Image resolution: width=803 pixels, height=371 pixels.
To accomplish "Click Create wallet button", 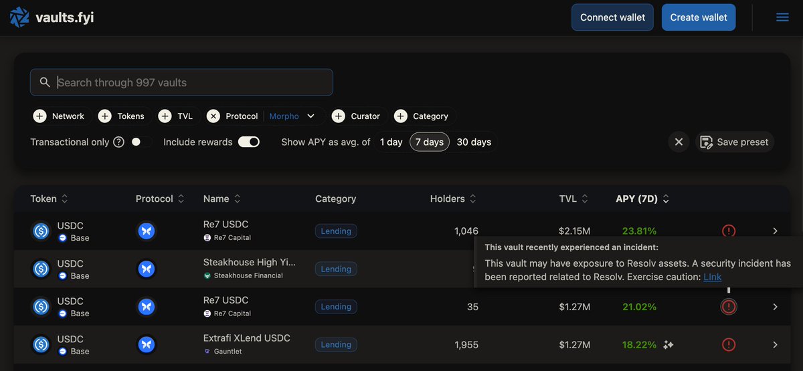I will [699, 17].
